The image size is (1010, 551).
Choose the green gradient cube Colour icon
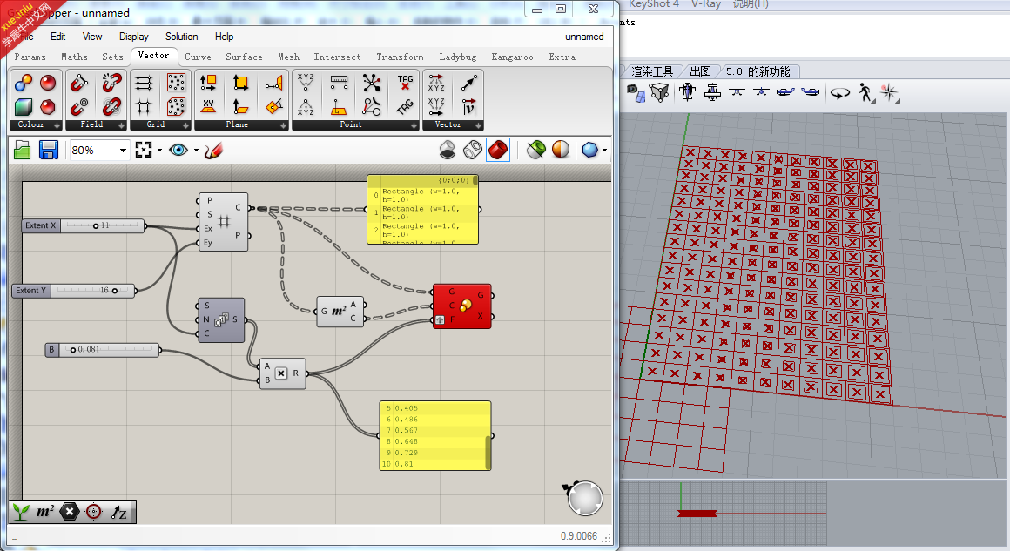24,106
